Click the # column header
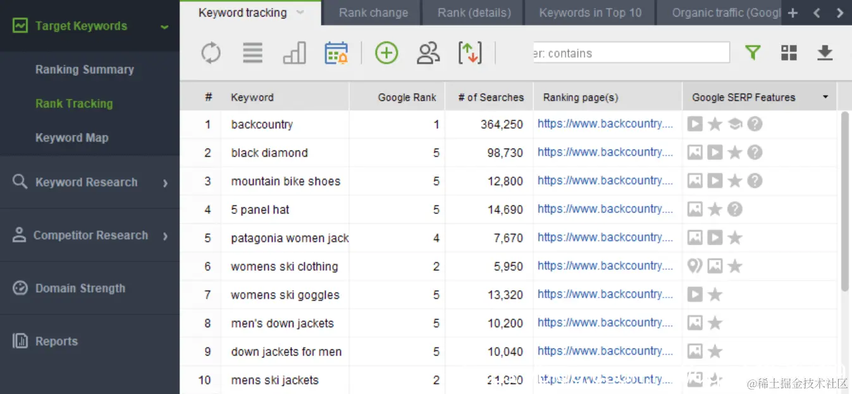The width and height of the screenshot is (852, 394). pos(208,97)
